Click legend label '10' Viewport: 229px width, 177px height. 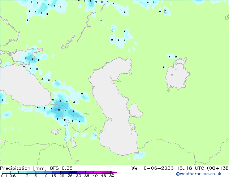(x=45, y=176)
